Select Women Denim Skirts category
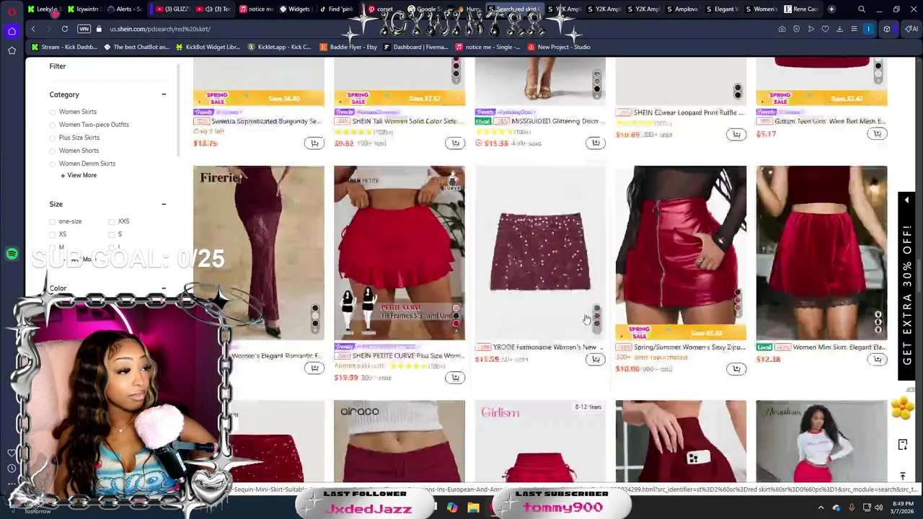Viewport: 923px width, 519px height. click(53, 164)
